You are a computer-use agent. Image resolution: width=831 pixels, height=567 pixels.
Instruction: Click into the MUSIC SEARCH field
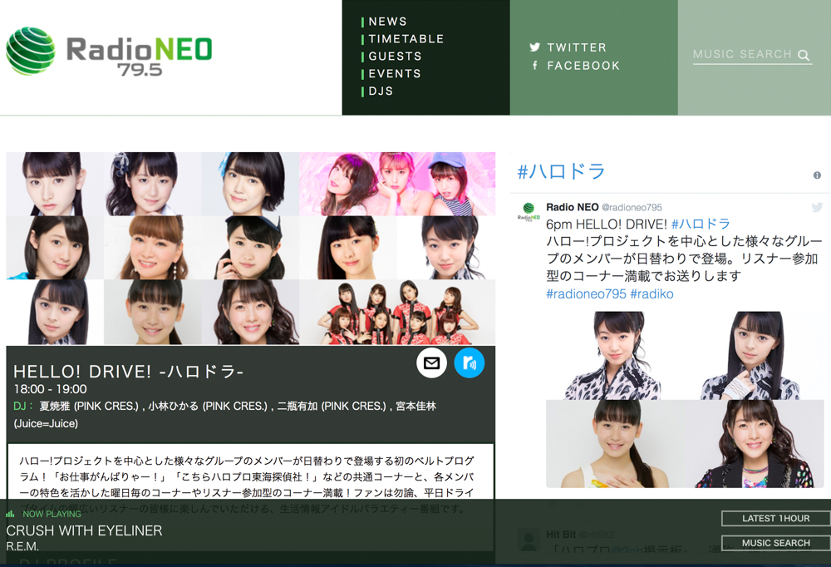[x=752, y=55]
